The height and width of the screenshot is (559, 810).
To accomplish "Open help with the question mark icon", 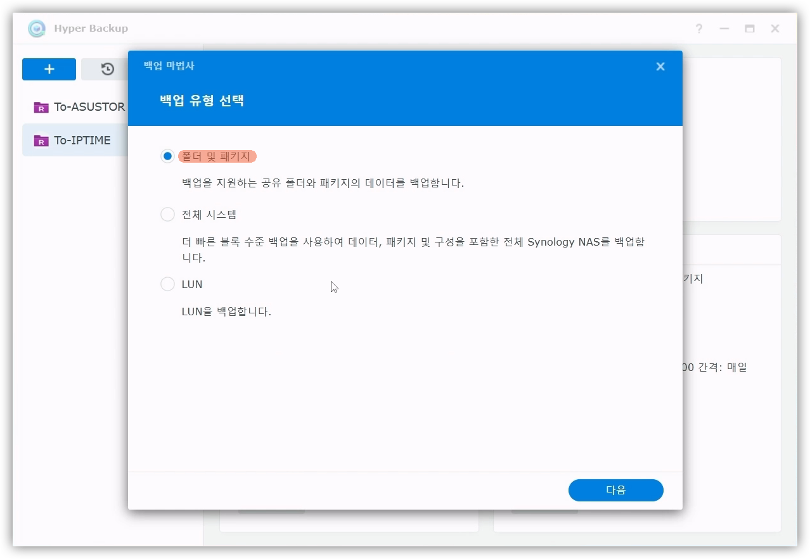I will [698, 28].
